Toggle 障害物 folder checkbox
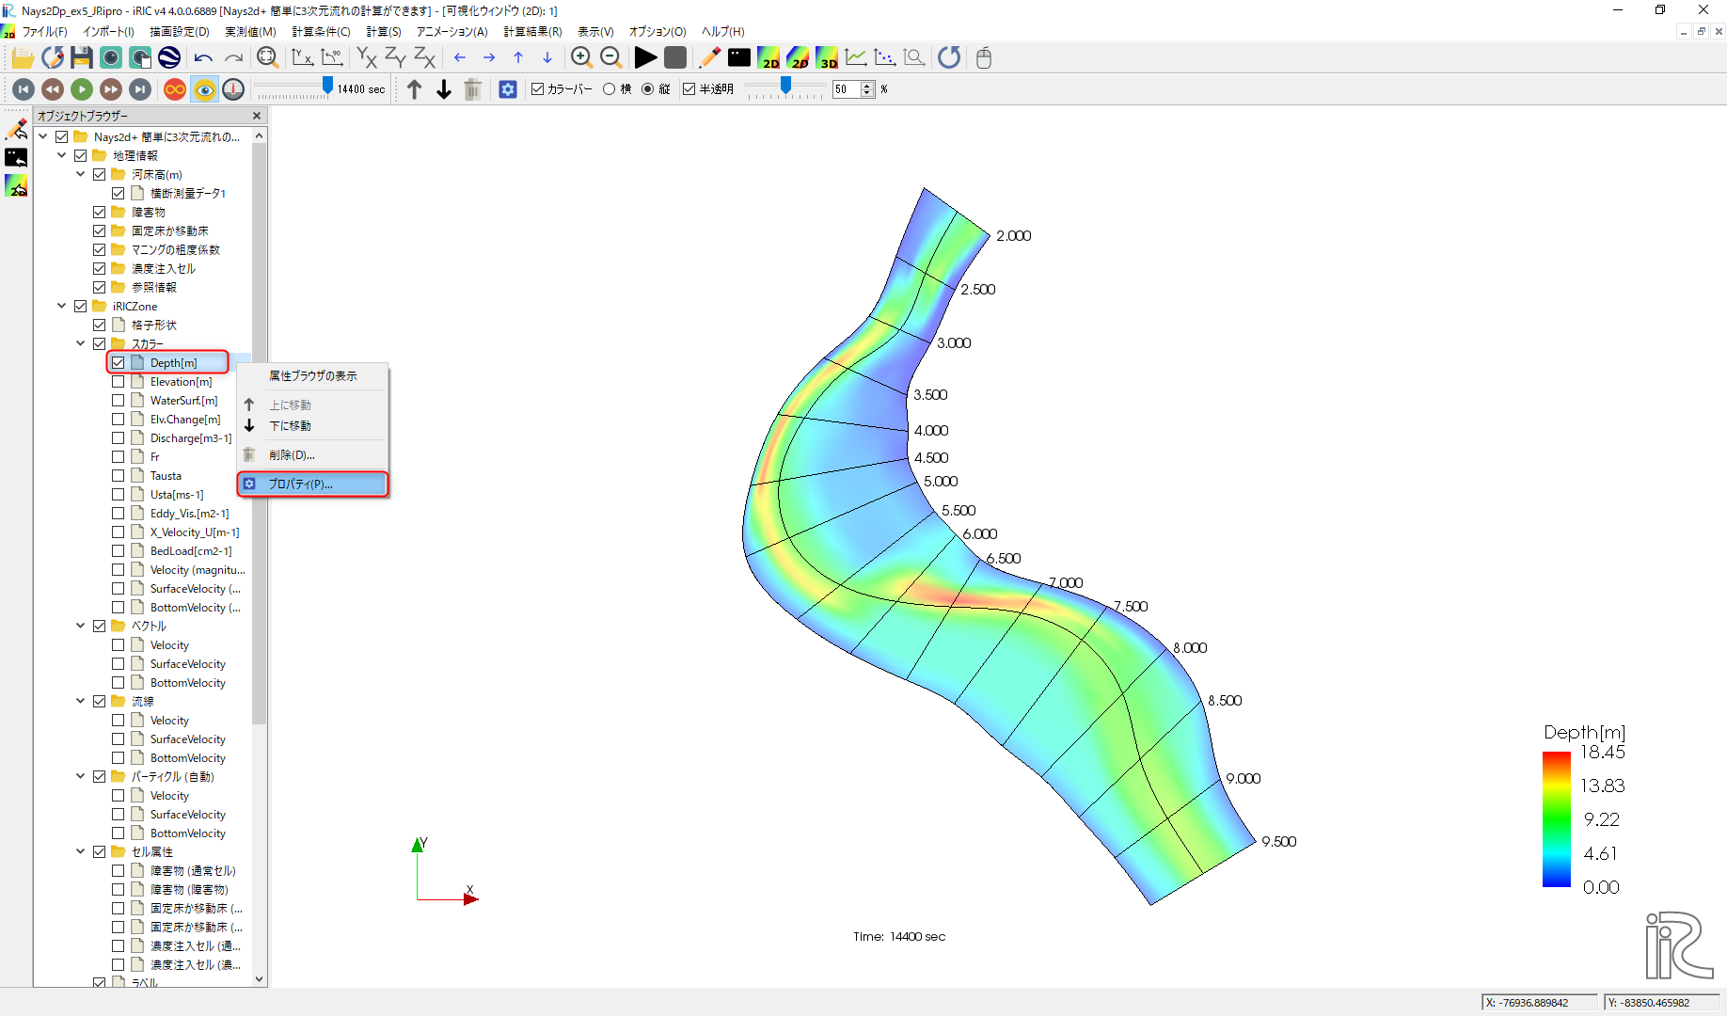The height and width of the screenshot is (1016, 1727). click(x=99, y=213)
